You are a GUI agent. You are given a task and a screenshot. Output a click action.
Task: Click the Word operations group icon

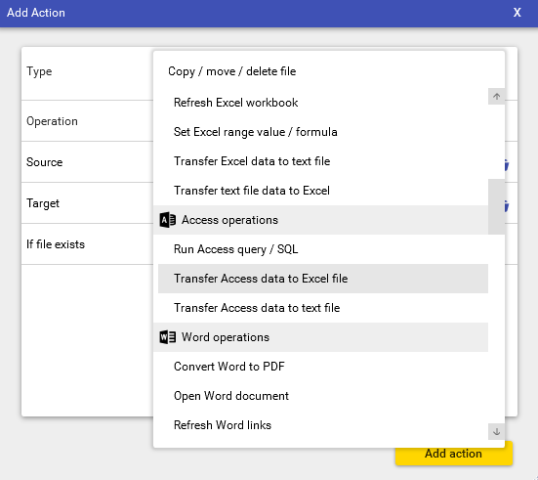168,337
